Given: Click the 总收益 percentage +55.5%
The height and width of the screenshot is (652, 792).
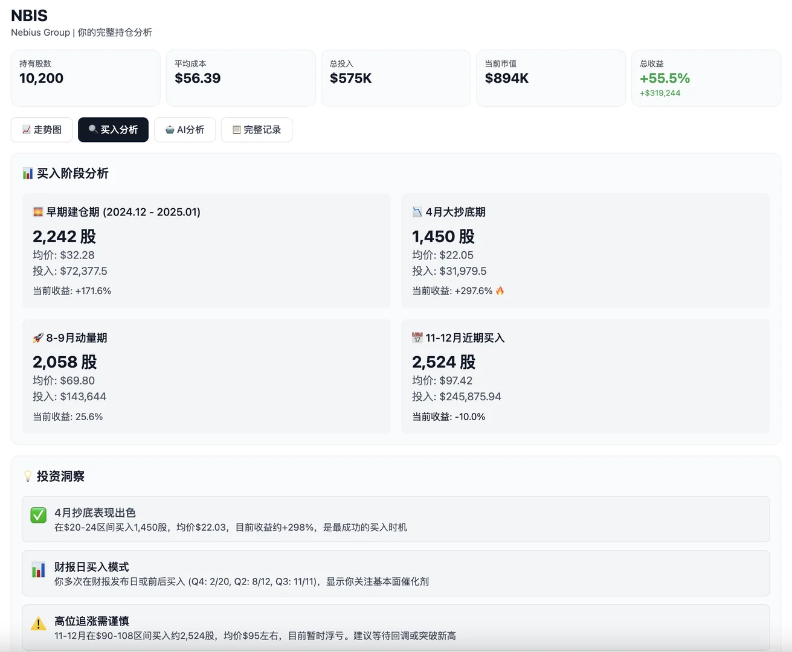Looking at the screenshot, I should tap(665, 78).
